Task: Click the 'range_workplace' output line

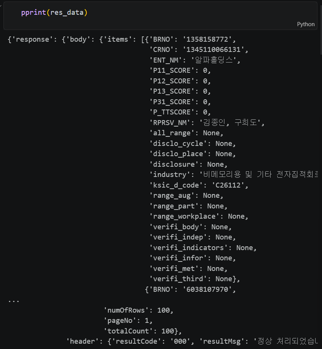Action: tap(199, 216)
